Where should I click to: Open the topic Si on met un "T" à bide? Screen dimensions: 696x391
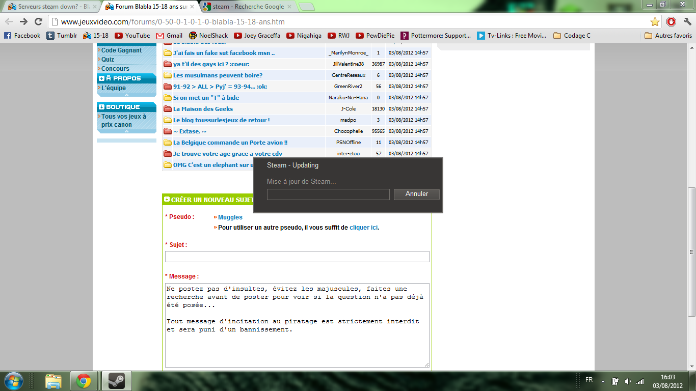point(206,98)
